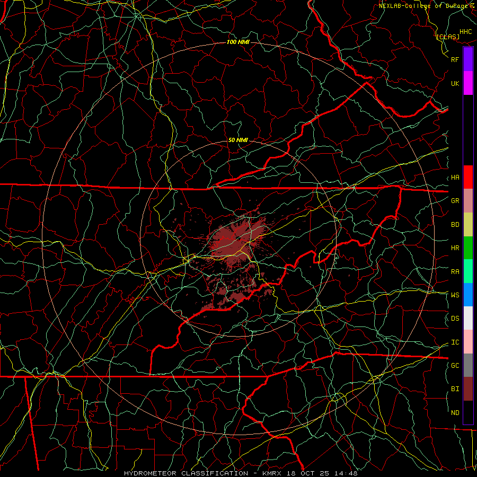The image size is (477, 477).
Task: Click the GC gray color swatch
Action: 468,365
